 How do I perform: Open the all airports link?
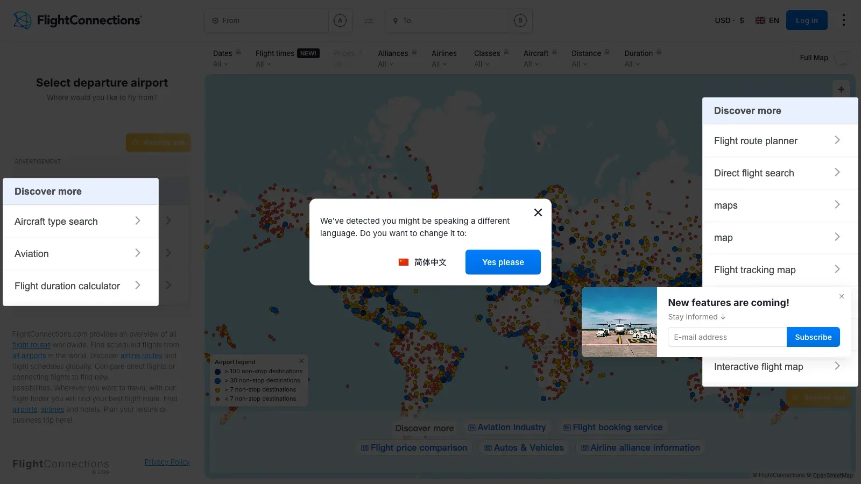point(29,355)
